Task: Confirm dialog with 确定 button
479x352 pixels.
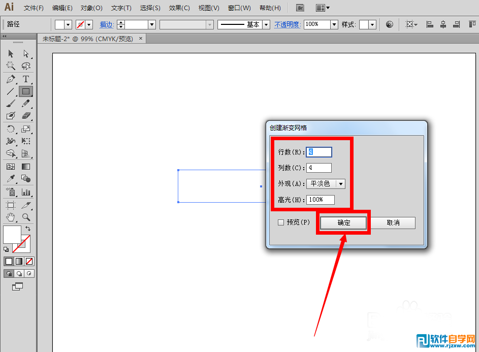Action: tap(343, 223)
